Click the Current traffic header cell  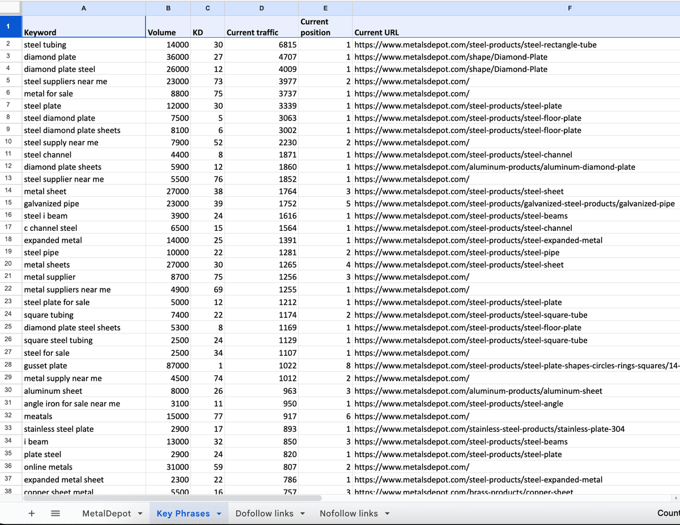point(261,27)
